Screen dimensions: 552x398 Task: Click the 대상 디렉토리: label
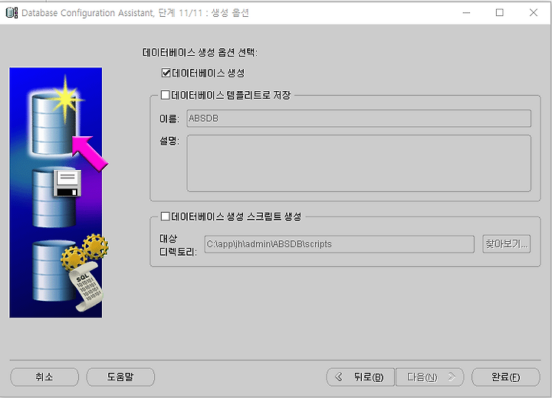[x=178, y=245]
